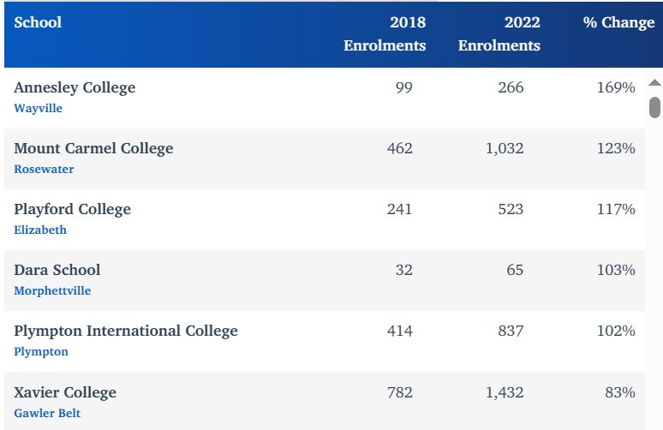Click the 2022 Enrolments column header
This screenshot has height=430, width=663.
tap(499, 34)
